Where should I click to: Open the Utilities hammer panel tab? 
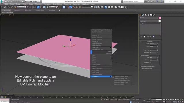[x=154, y=15]
